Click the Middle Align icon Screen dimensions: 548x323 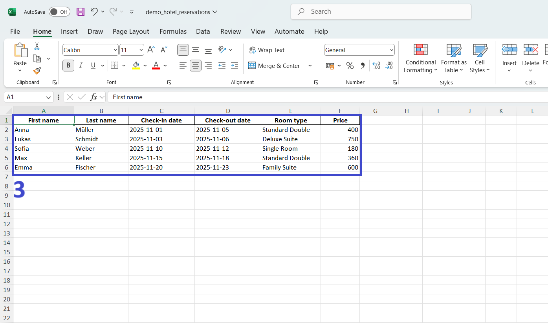click(x=196, y=50)
